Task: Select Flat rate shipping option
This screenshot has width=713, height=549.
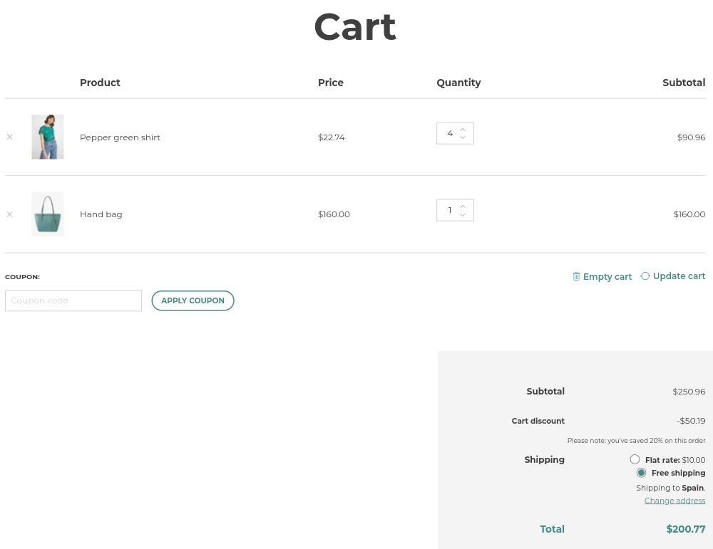Action: [635, 460]
